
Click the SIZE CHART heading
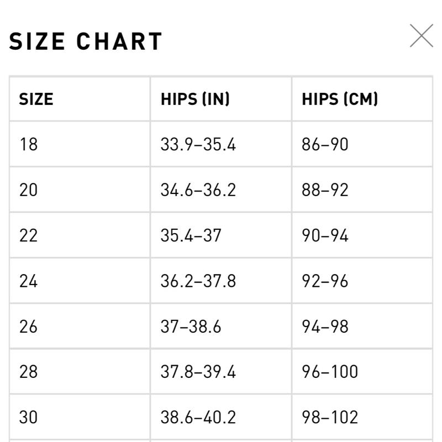point(86,41)
